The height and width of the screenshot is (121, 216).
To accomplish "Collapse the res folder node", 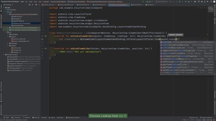I will click(x=6, y=32).
